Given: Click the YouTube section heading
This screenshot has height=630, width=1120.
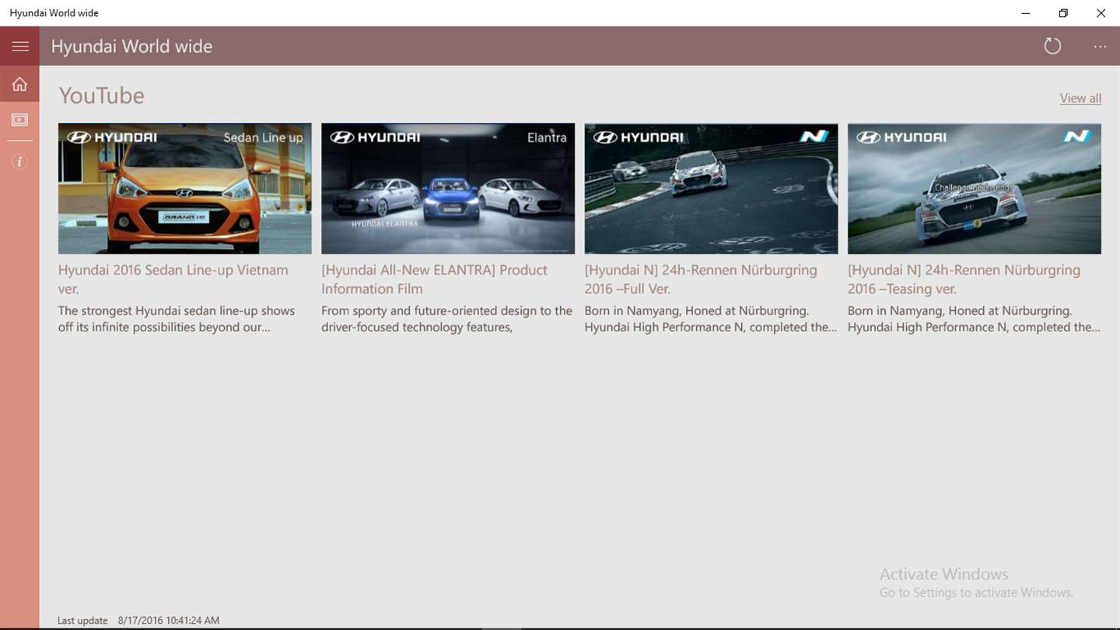Looking at the screenshot, I should point(102,96).
